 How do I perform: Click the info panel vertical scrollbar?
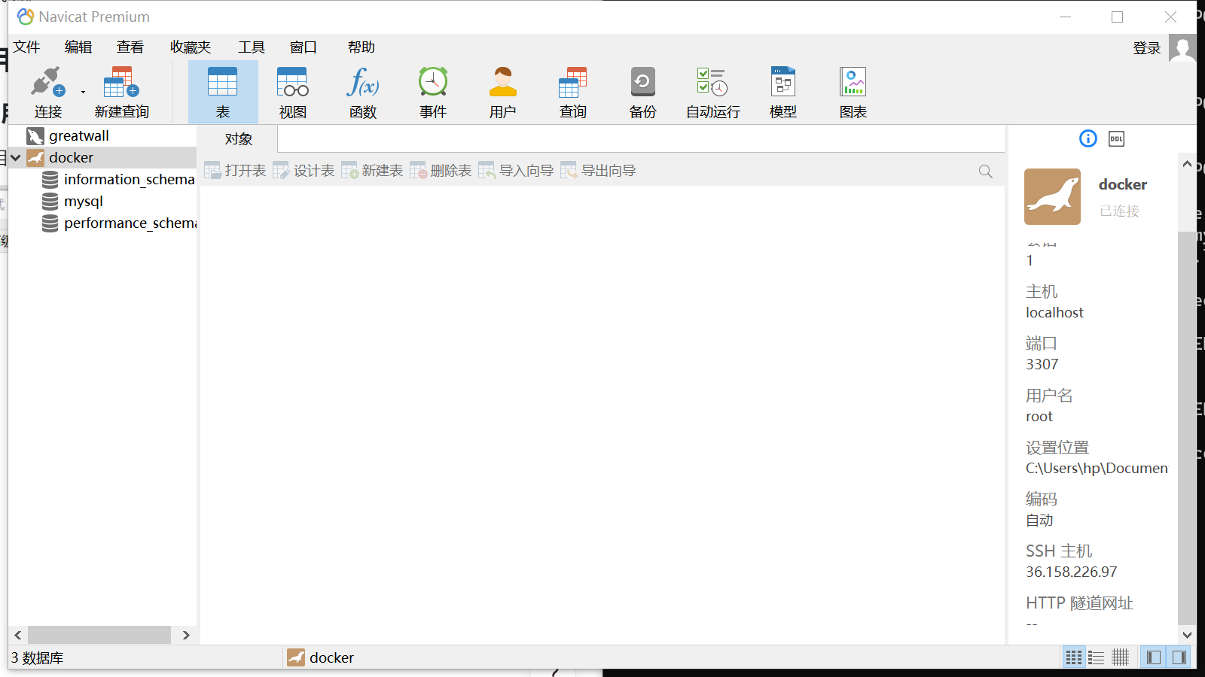[x=1187, y=429]
